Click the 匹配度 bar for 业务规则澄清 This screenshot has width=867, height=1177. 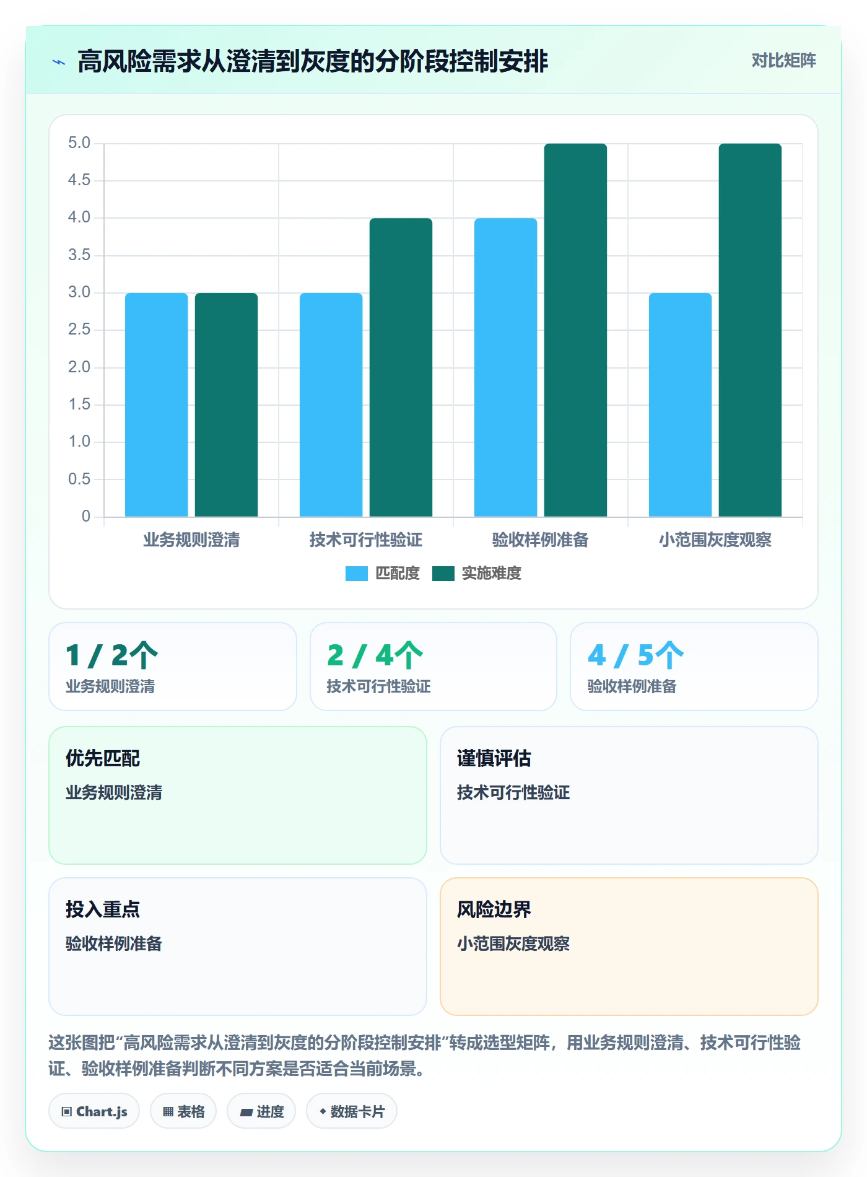157,405
